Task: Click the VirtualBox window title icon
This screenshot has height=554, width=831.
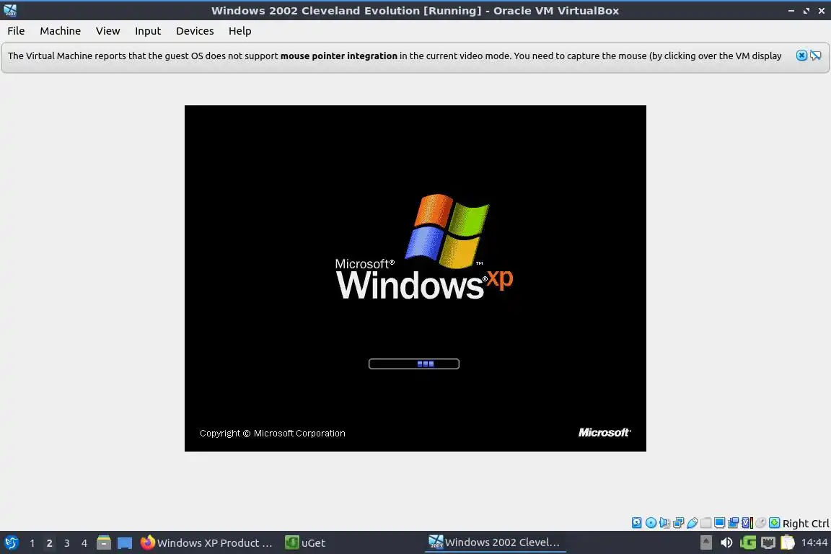Action: coord(10,11)
